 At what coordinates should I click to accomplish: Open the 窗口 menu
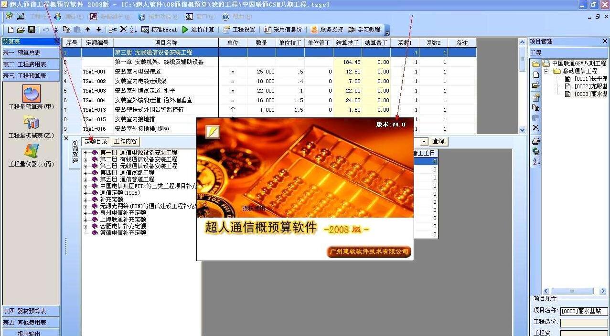201,17
